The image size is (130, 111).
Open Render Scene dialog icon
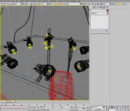point(101,4)
